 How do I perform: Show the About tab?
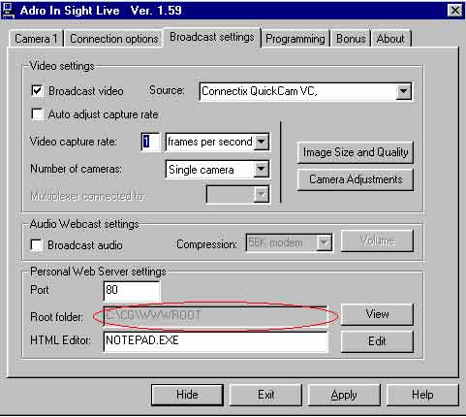coord(390,39)
